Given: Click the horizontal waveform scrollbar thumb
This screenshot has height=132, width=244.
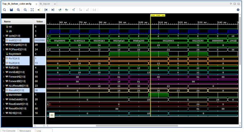Looking at the screenshot, I should [137, 126].
